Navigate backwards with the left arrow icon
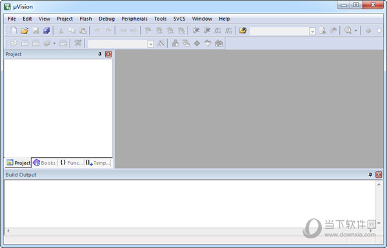The image size is (387, 248). click(123, 30)
